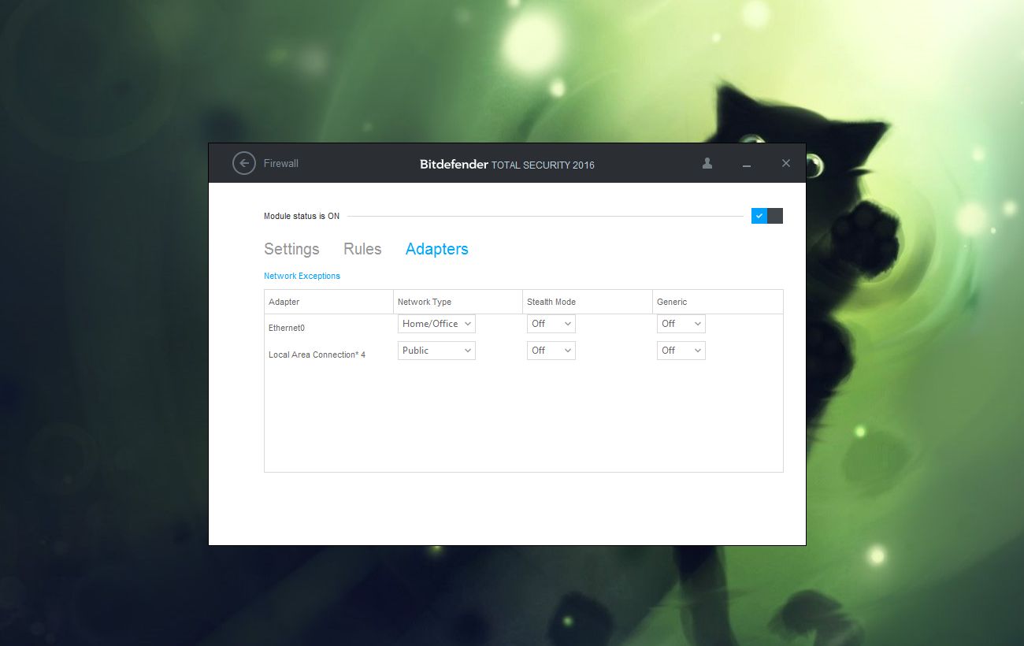This screenshot has width=1024, height=646.
Task: Open Local Area Connection Generic dropdown
Action: coord(681,351)
